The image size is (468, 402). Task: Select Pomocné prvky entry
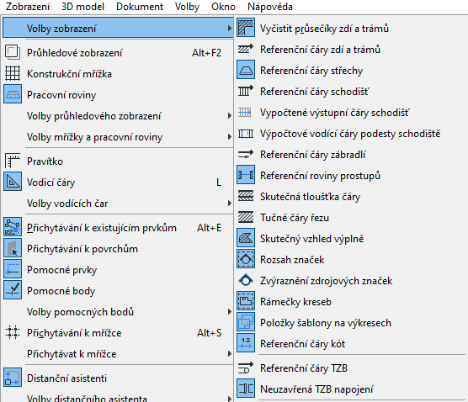point(118,270)
